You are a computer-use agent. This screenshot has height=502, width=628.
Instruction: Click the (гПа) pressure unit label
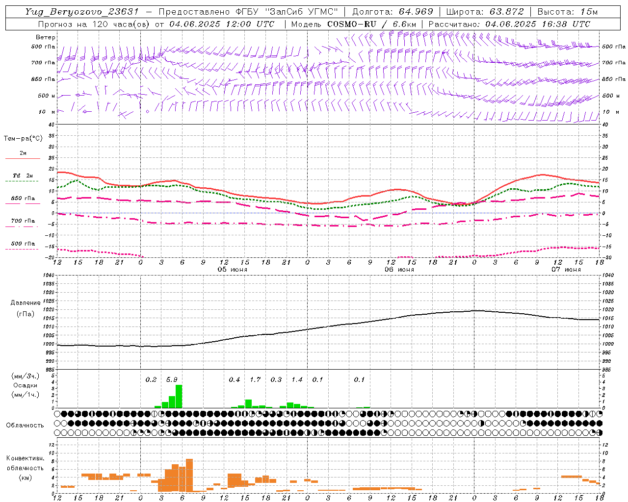pyautogui.click(x=25, y=314)
